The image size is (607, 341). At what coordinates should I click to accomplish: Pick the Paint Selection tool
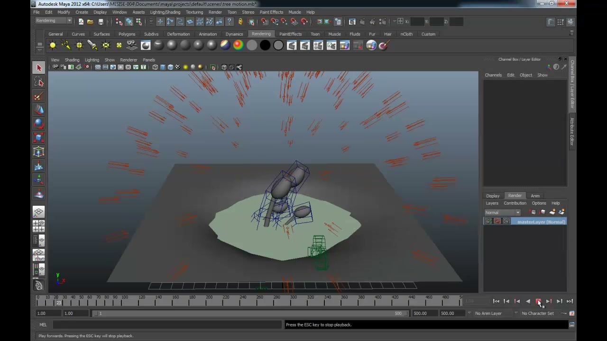click(x=39, y=96)
